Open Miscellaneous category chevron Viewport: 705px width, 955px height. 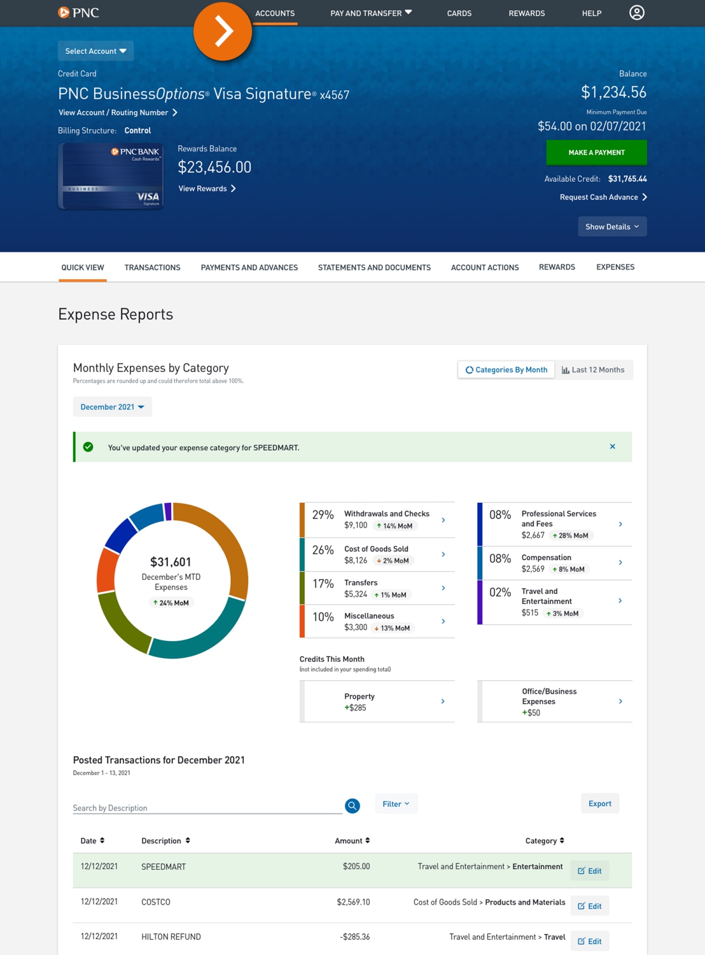[x=443, y=621]
